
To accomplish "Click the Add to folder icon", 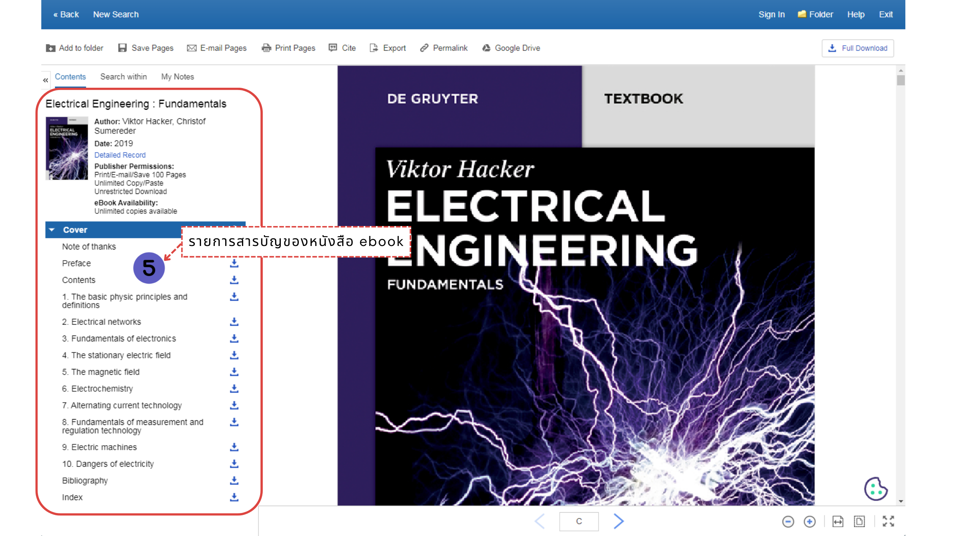I will (x=50, y=48).
